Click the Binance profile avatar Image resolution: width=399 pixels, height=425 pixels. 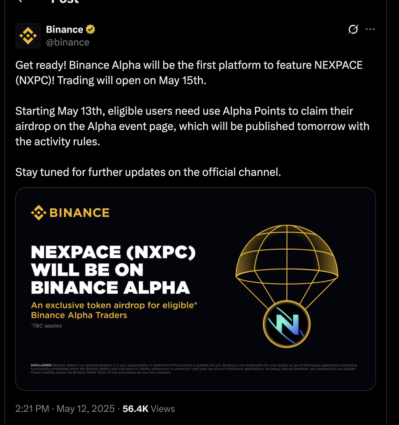click(x=28, y=36)
